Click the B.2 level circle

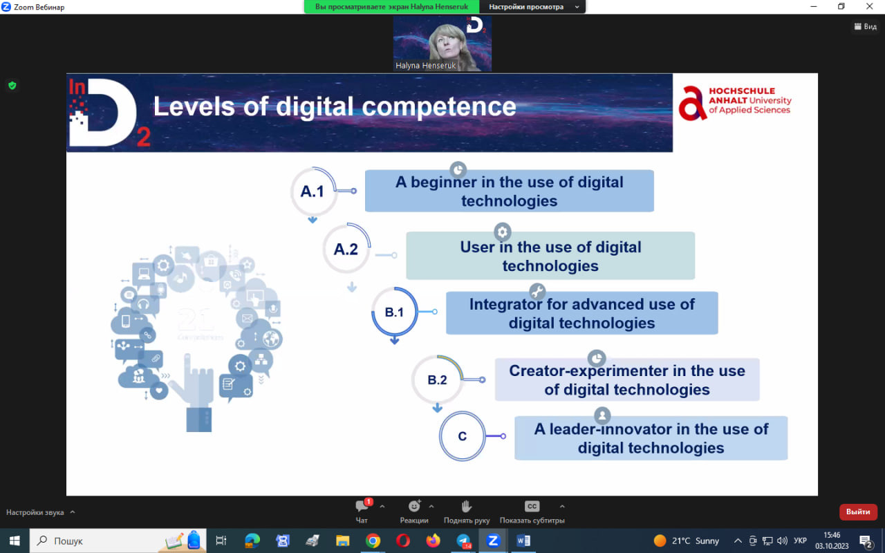[437, 380]
